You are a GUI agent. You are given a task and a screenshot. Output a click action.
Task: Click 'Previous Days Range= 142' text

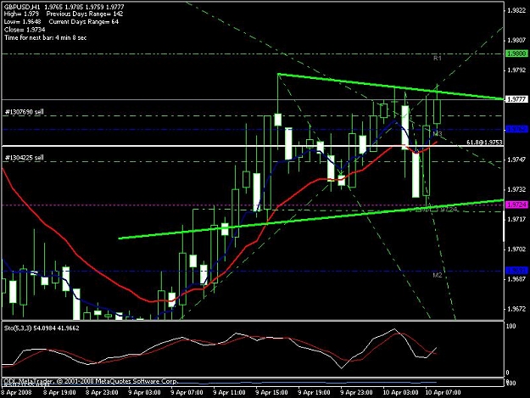click(x=85, y=14)
